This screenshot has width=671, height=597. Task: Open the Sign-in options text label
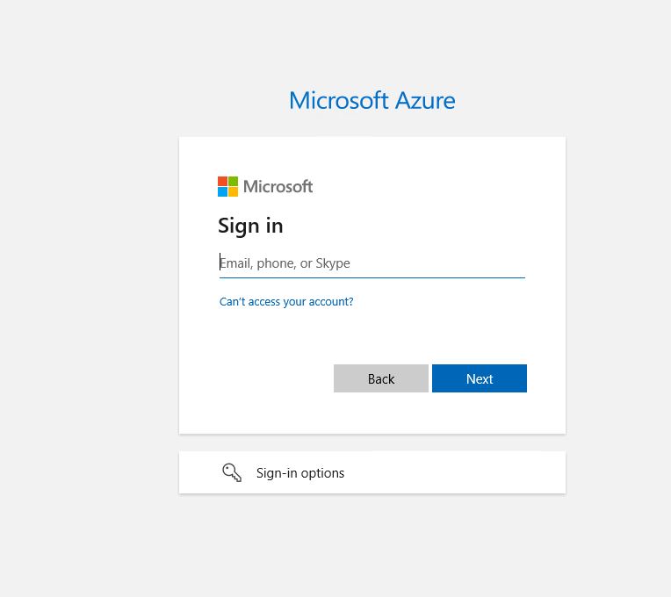[x=300, y=473]
